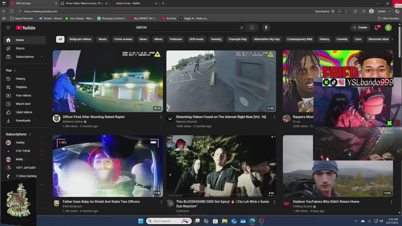Select the Drill music chip
This screenshot has width=402, height=226.
click(x=197, y=39)
